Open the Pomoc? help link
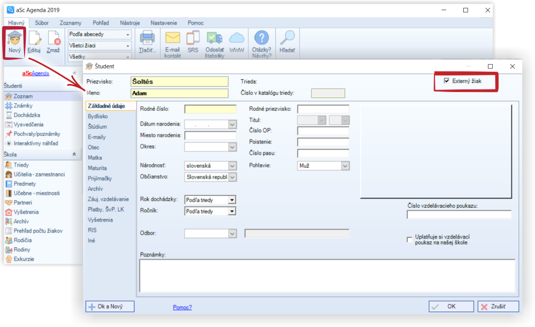 (x=182, y=307)
